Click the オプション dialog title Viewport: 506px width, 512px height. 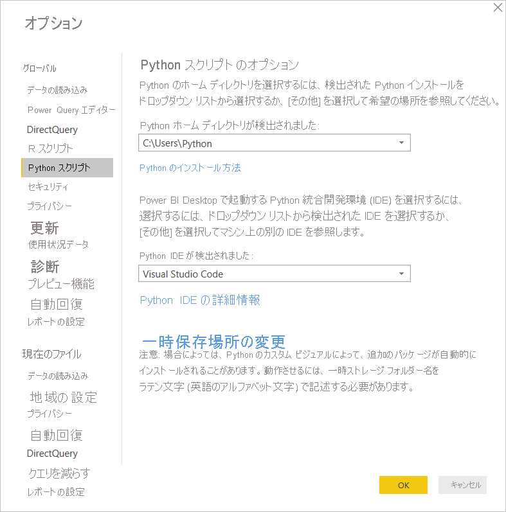[54, 23]
